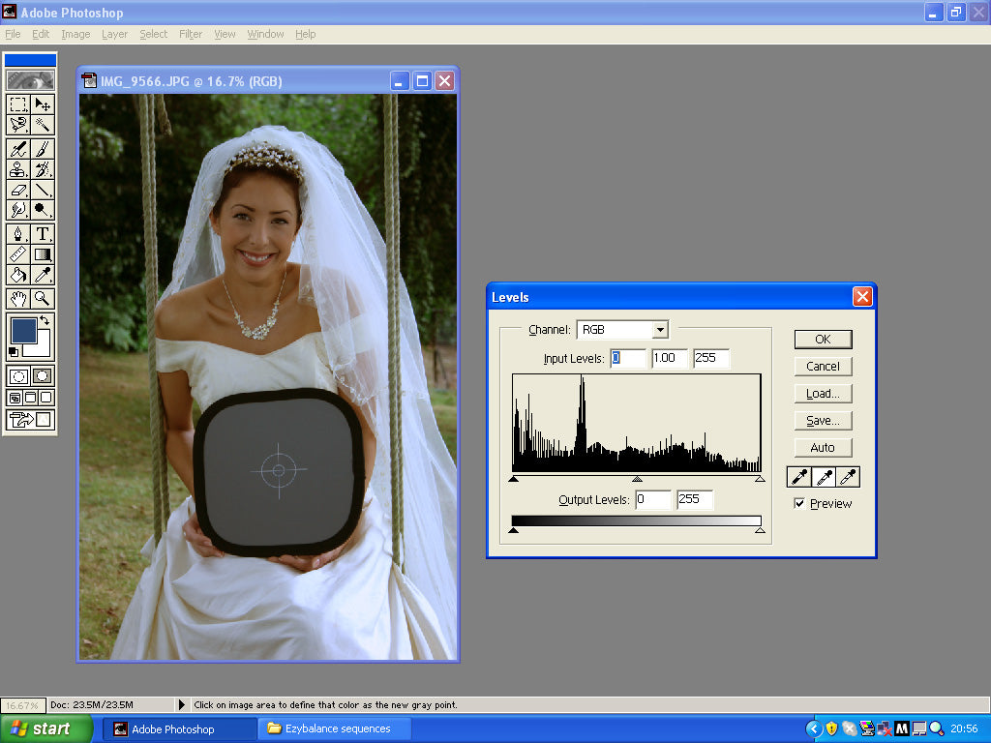Switch to Standard Screen mode
The image size is (991, 743).
coord(15,398)
